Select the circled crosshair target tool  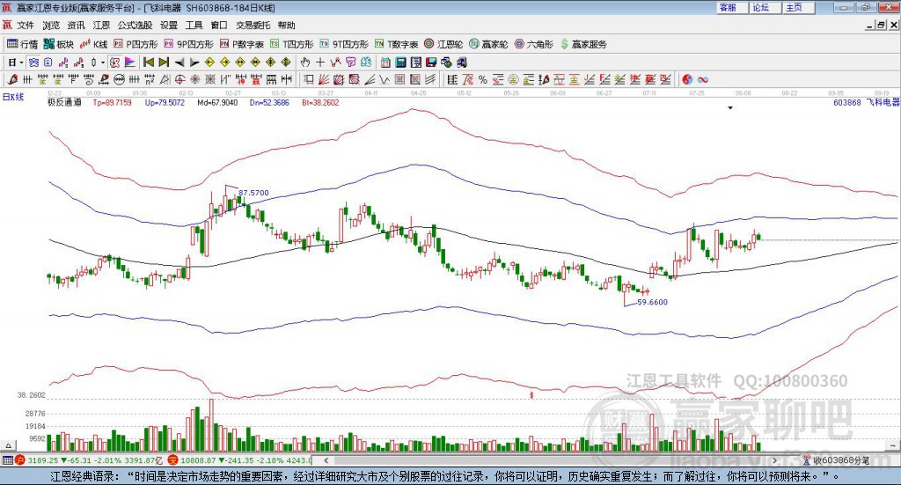click(179, 79)
